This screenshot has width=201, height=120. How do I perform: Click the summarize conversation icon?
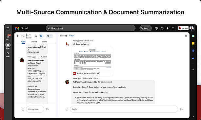coord(41,36)
